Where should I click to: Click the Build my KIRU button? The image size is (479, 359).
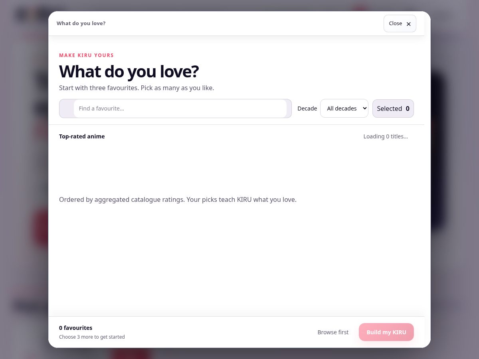(386, 332)
